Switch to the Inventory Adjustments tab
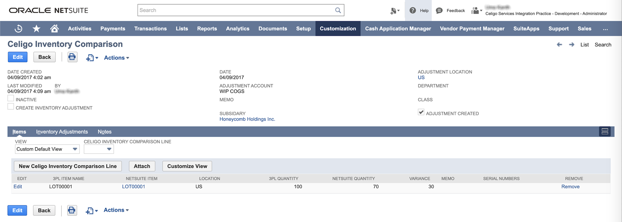 pos(62,132)
